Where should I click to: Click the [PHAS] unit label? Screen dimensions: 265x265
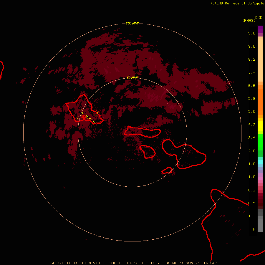tap(249, 20)
